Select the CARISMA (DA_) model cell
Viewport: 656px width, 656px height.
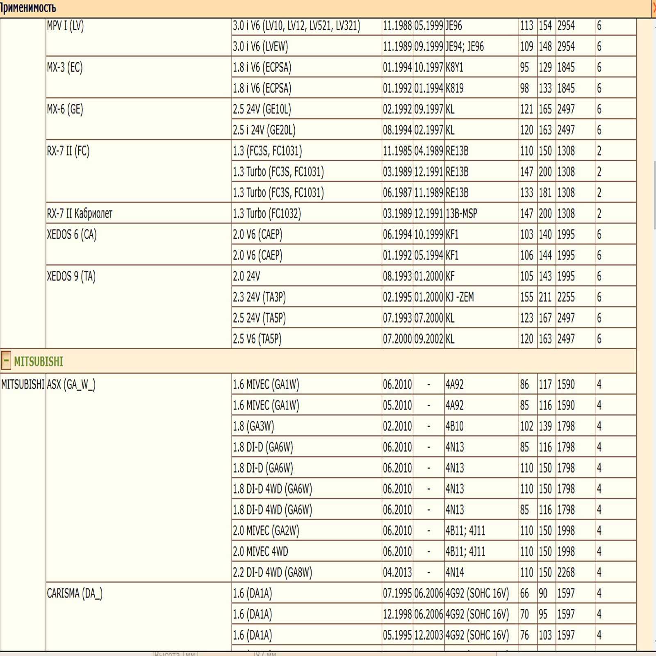pos(75,593)
